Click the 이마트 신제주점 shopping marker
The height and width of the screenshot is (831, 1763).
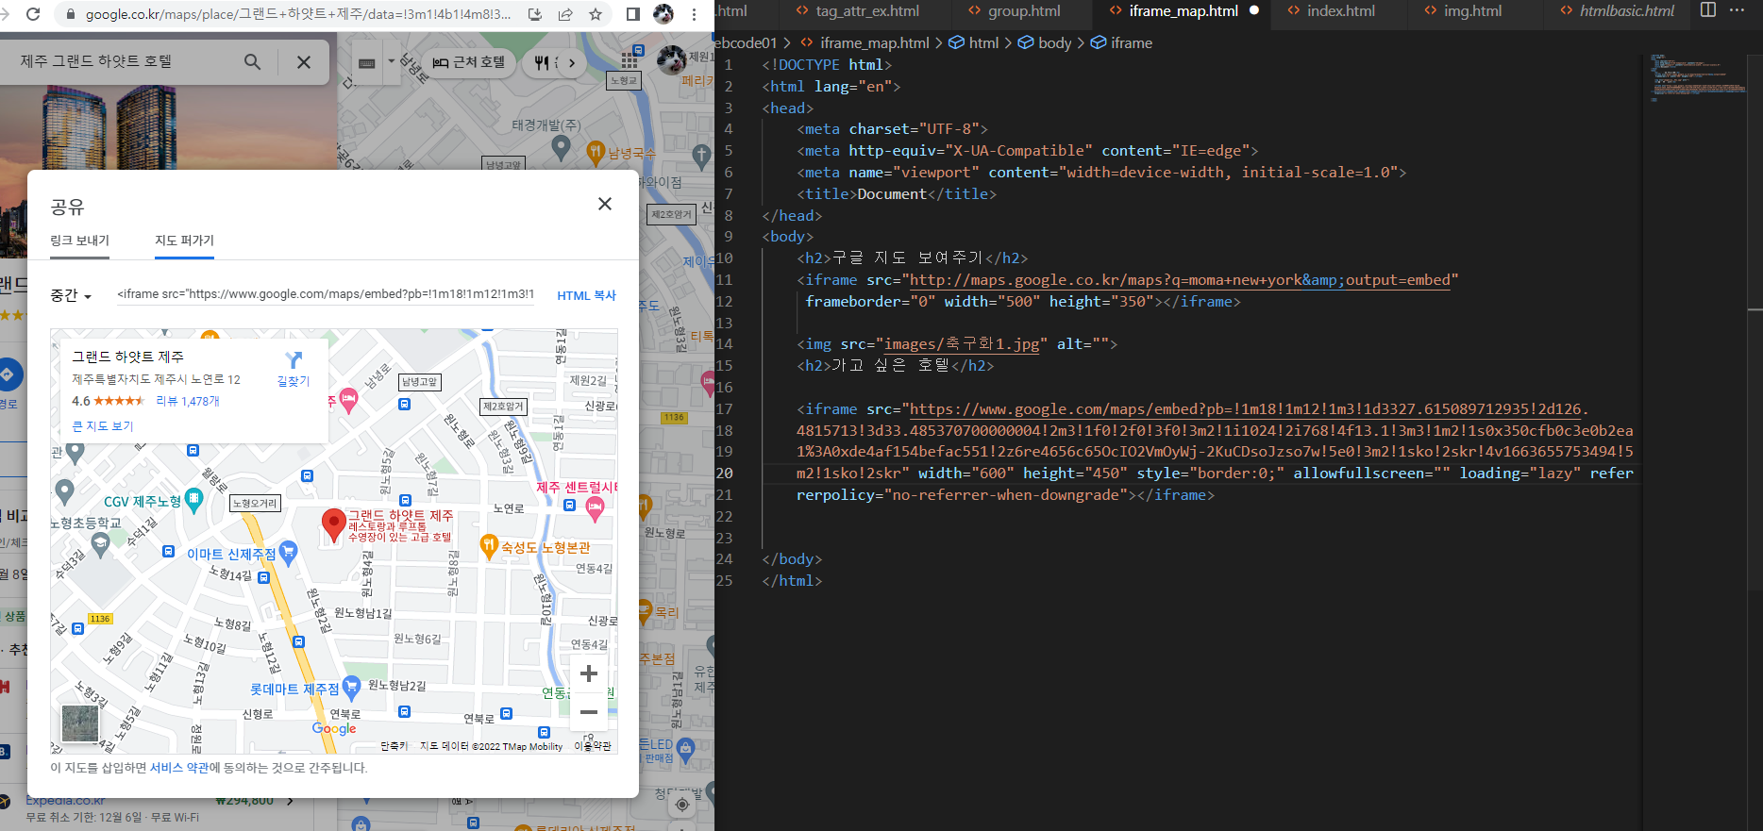click(289, 552)
